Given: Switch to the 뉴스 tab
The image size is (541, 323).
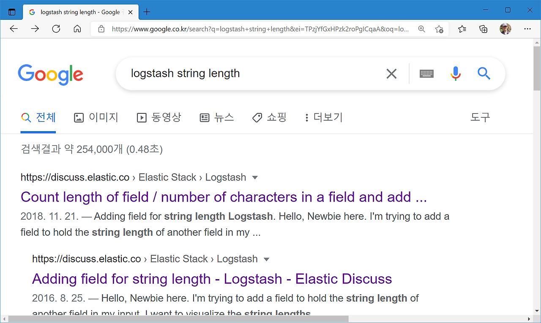Looking at the screenshot, I should pos(217,118).
